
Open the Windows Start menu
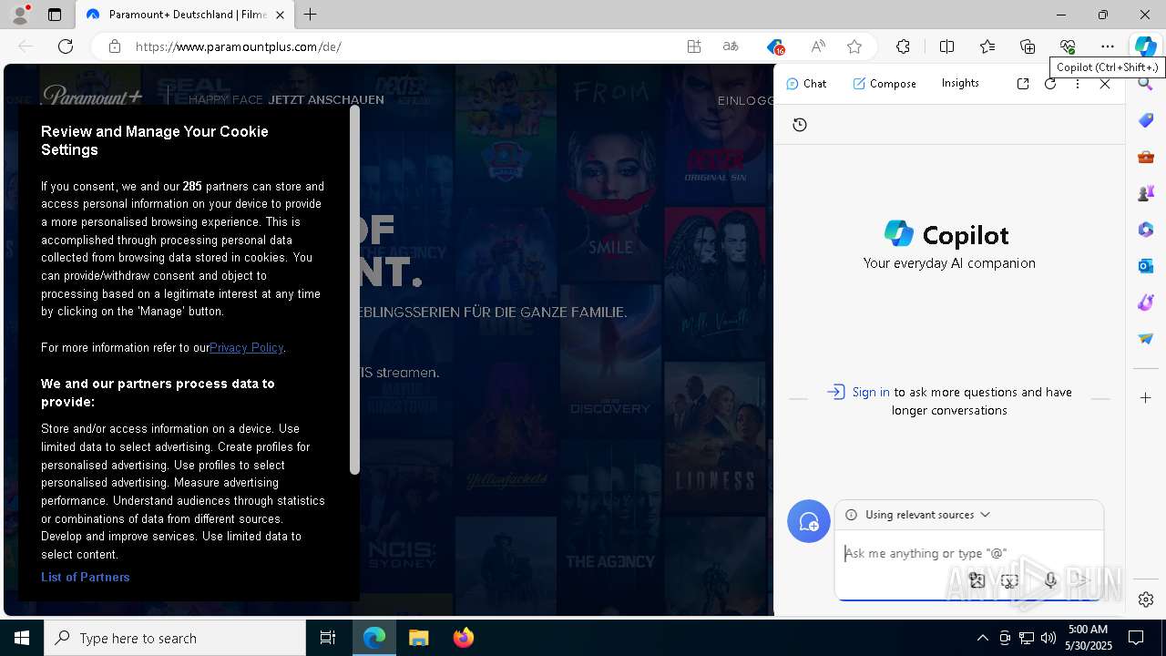click(x=22, y=638)
